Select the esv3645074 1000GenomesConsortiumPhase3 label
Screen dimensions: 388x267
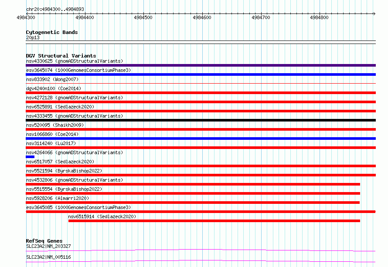pos(78,70)
